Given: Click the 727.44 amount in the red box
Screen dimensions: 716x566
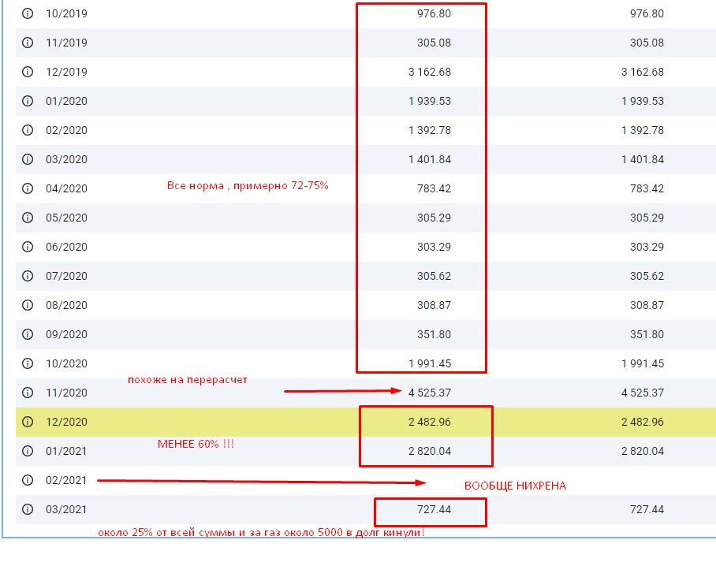Looking at the screenshot, I should click(434, 509).
